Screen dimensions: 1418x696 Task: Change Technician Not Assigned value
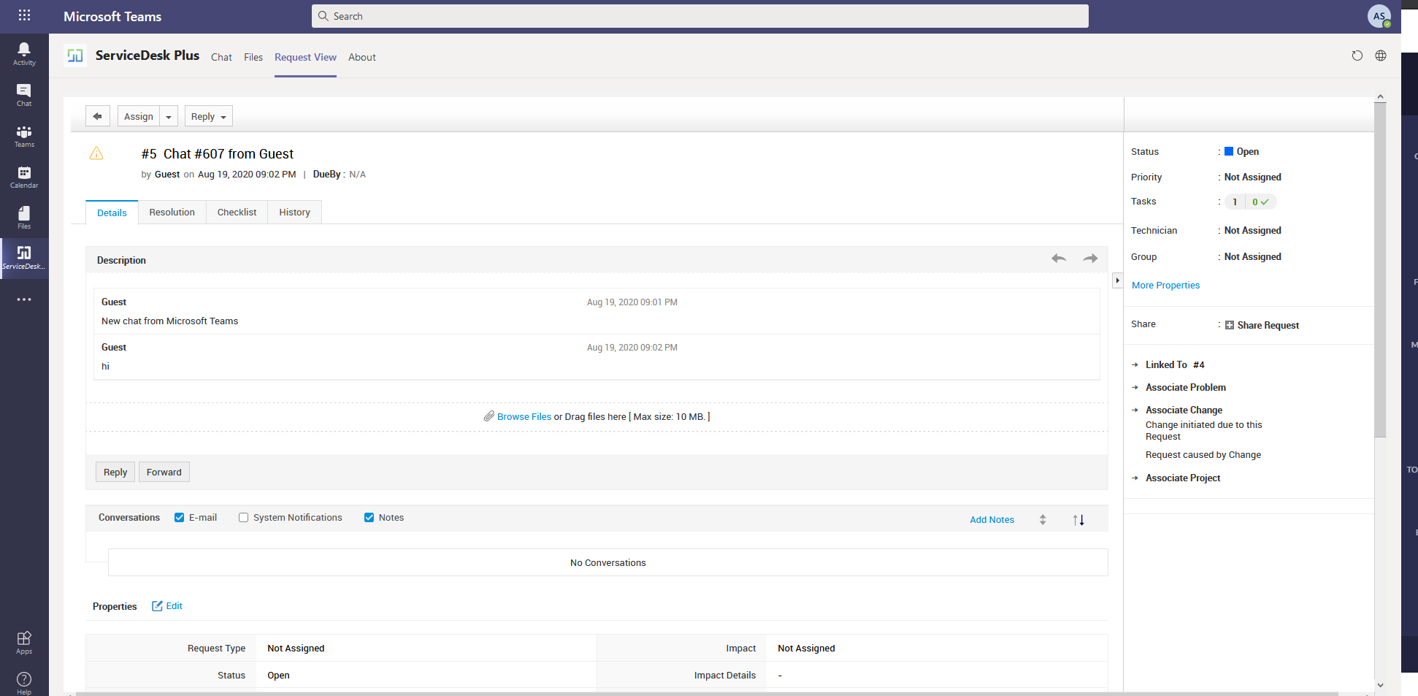[x=1252, y=231]
